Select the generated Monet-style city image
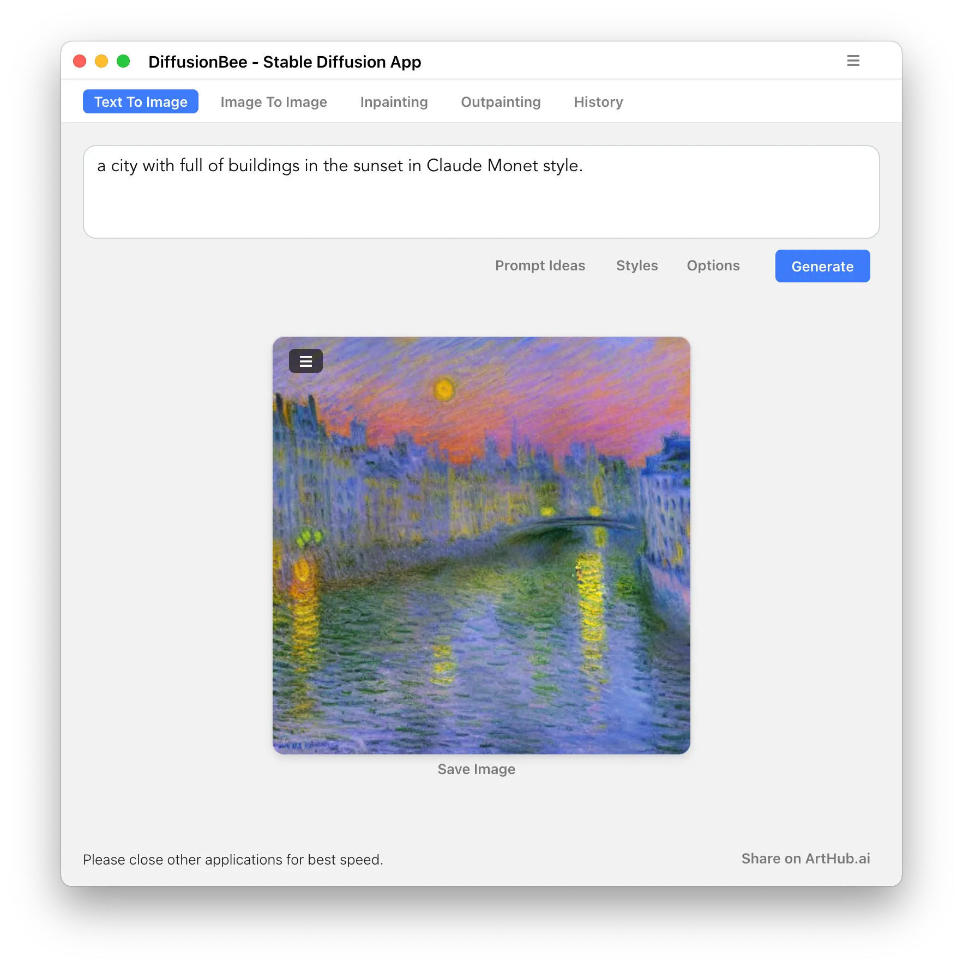 (482, 546)
